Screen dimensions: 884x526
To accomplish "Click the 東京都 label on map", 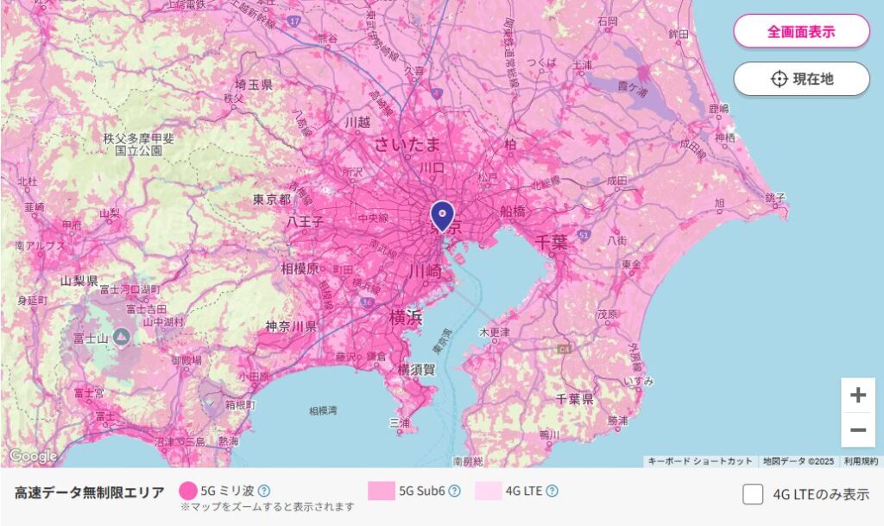I will point(272,200).
